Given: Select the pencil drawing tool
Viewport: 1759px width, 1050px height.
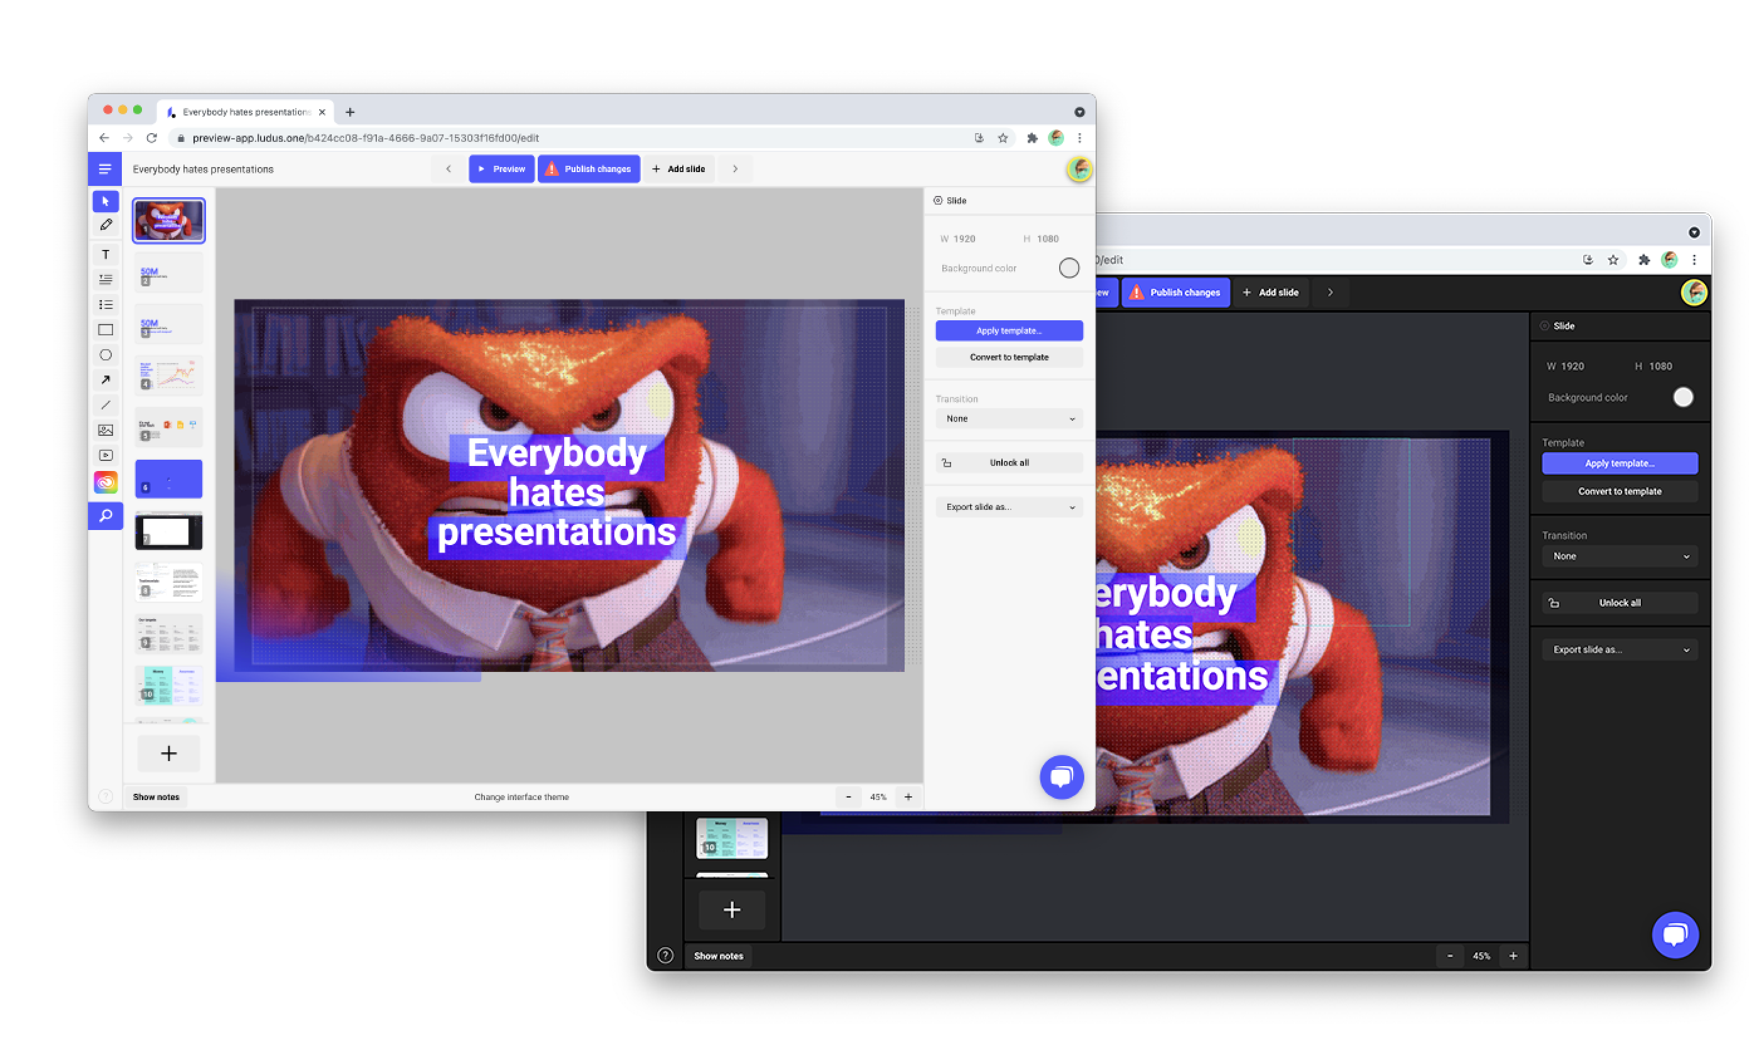Looking at the screenshot, I should coord(106,225).
